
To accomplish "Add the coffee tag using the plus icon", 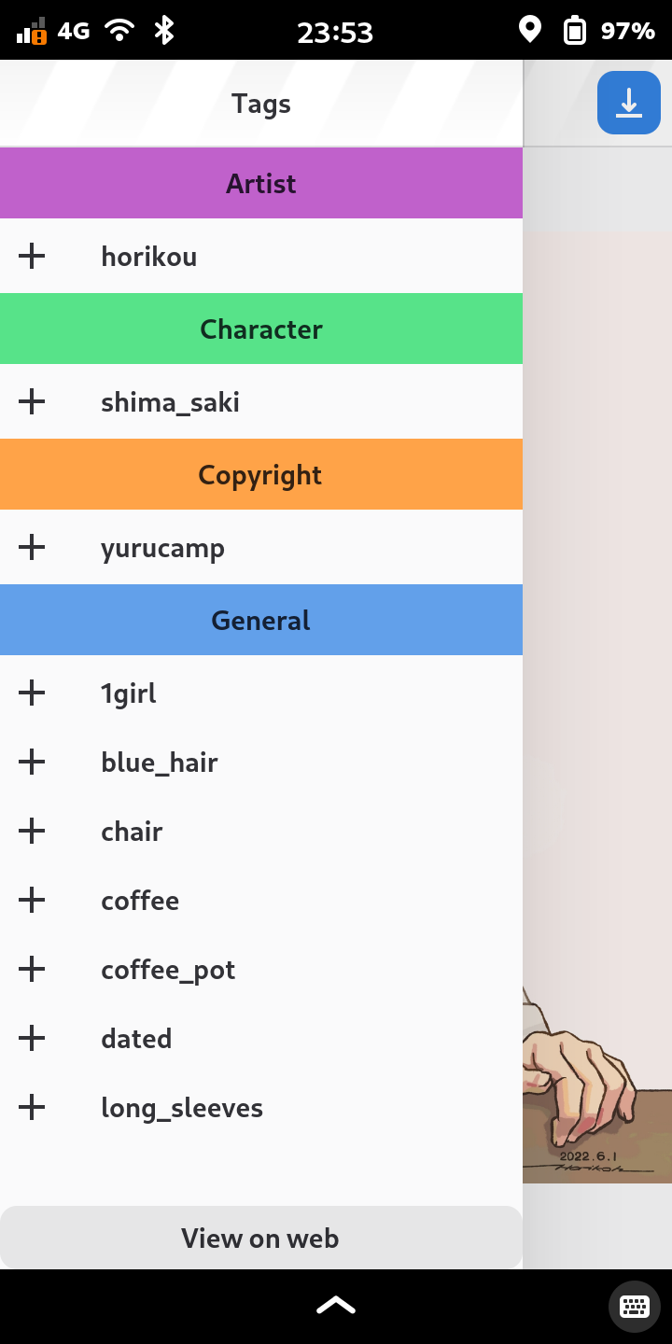I will point(32,900).
